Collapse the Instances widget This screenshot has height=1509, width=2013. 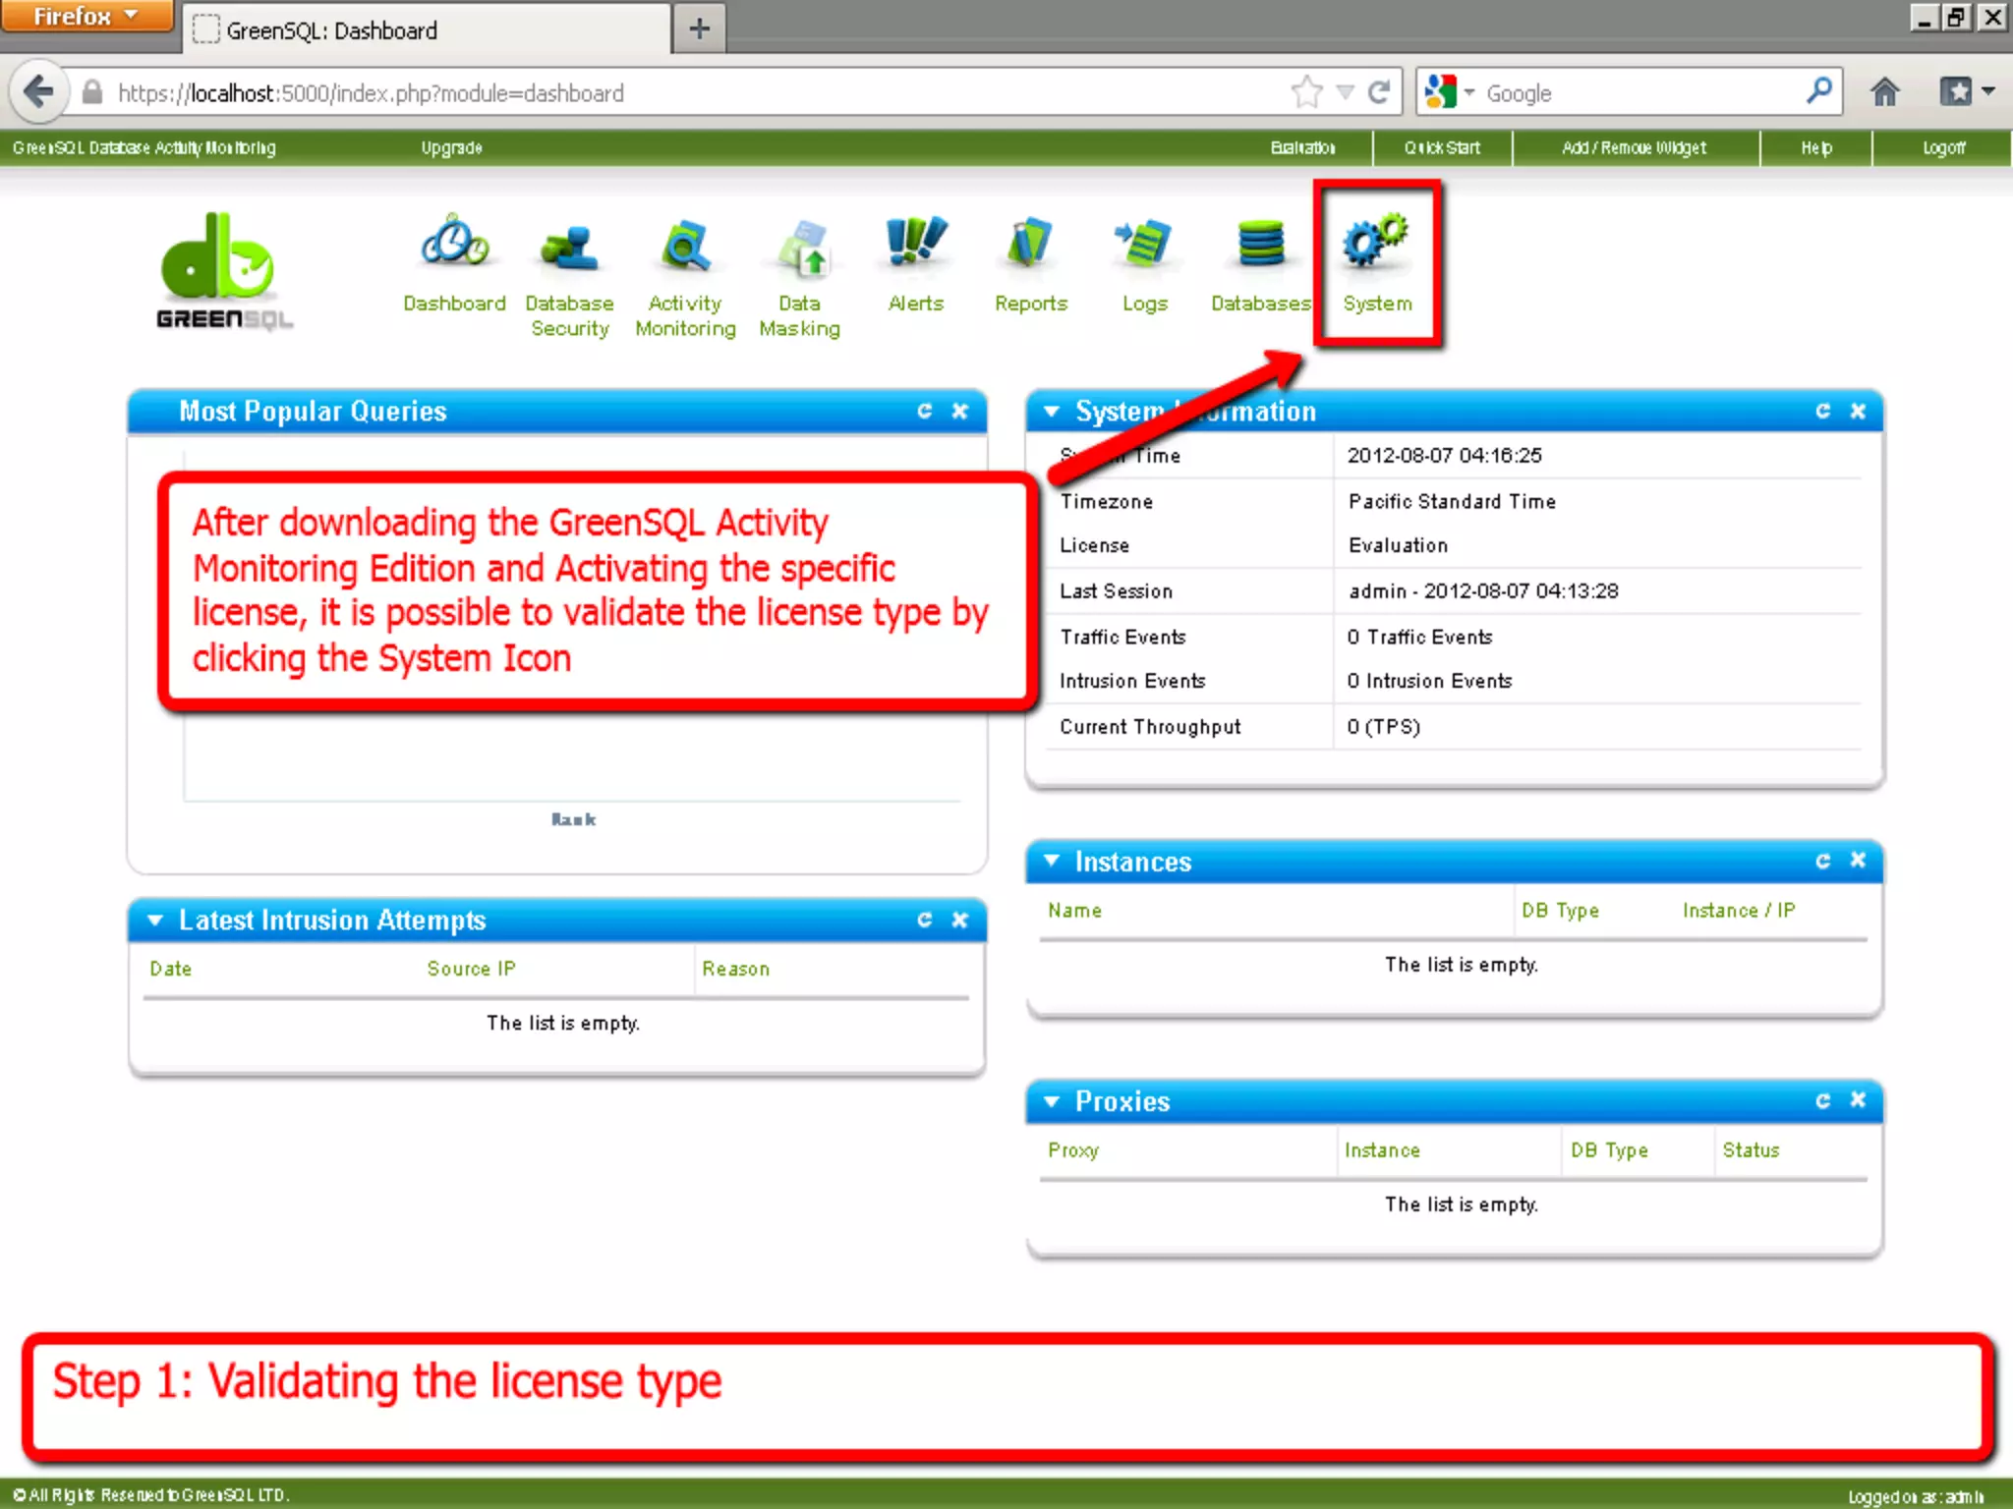[x=1052, y=861]
